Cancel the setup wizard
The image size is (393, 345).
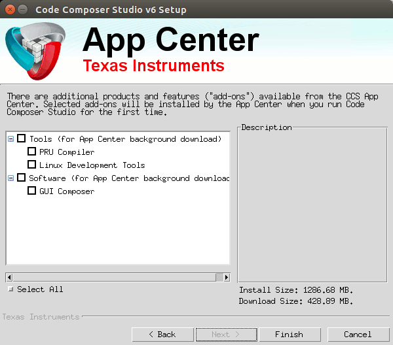coord(358,335)
